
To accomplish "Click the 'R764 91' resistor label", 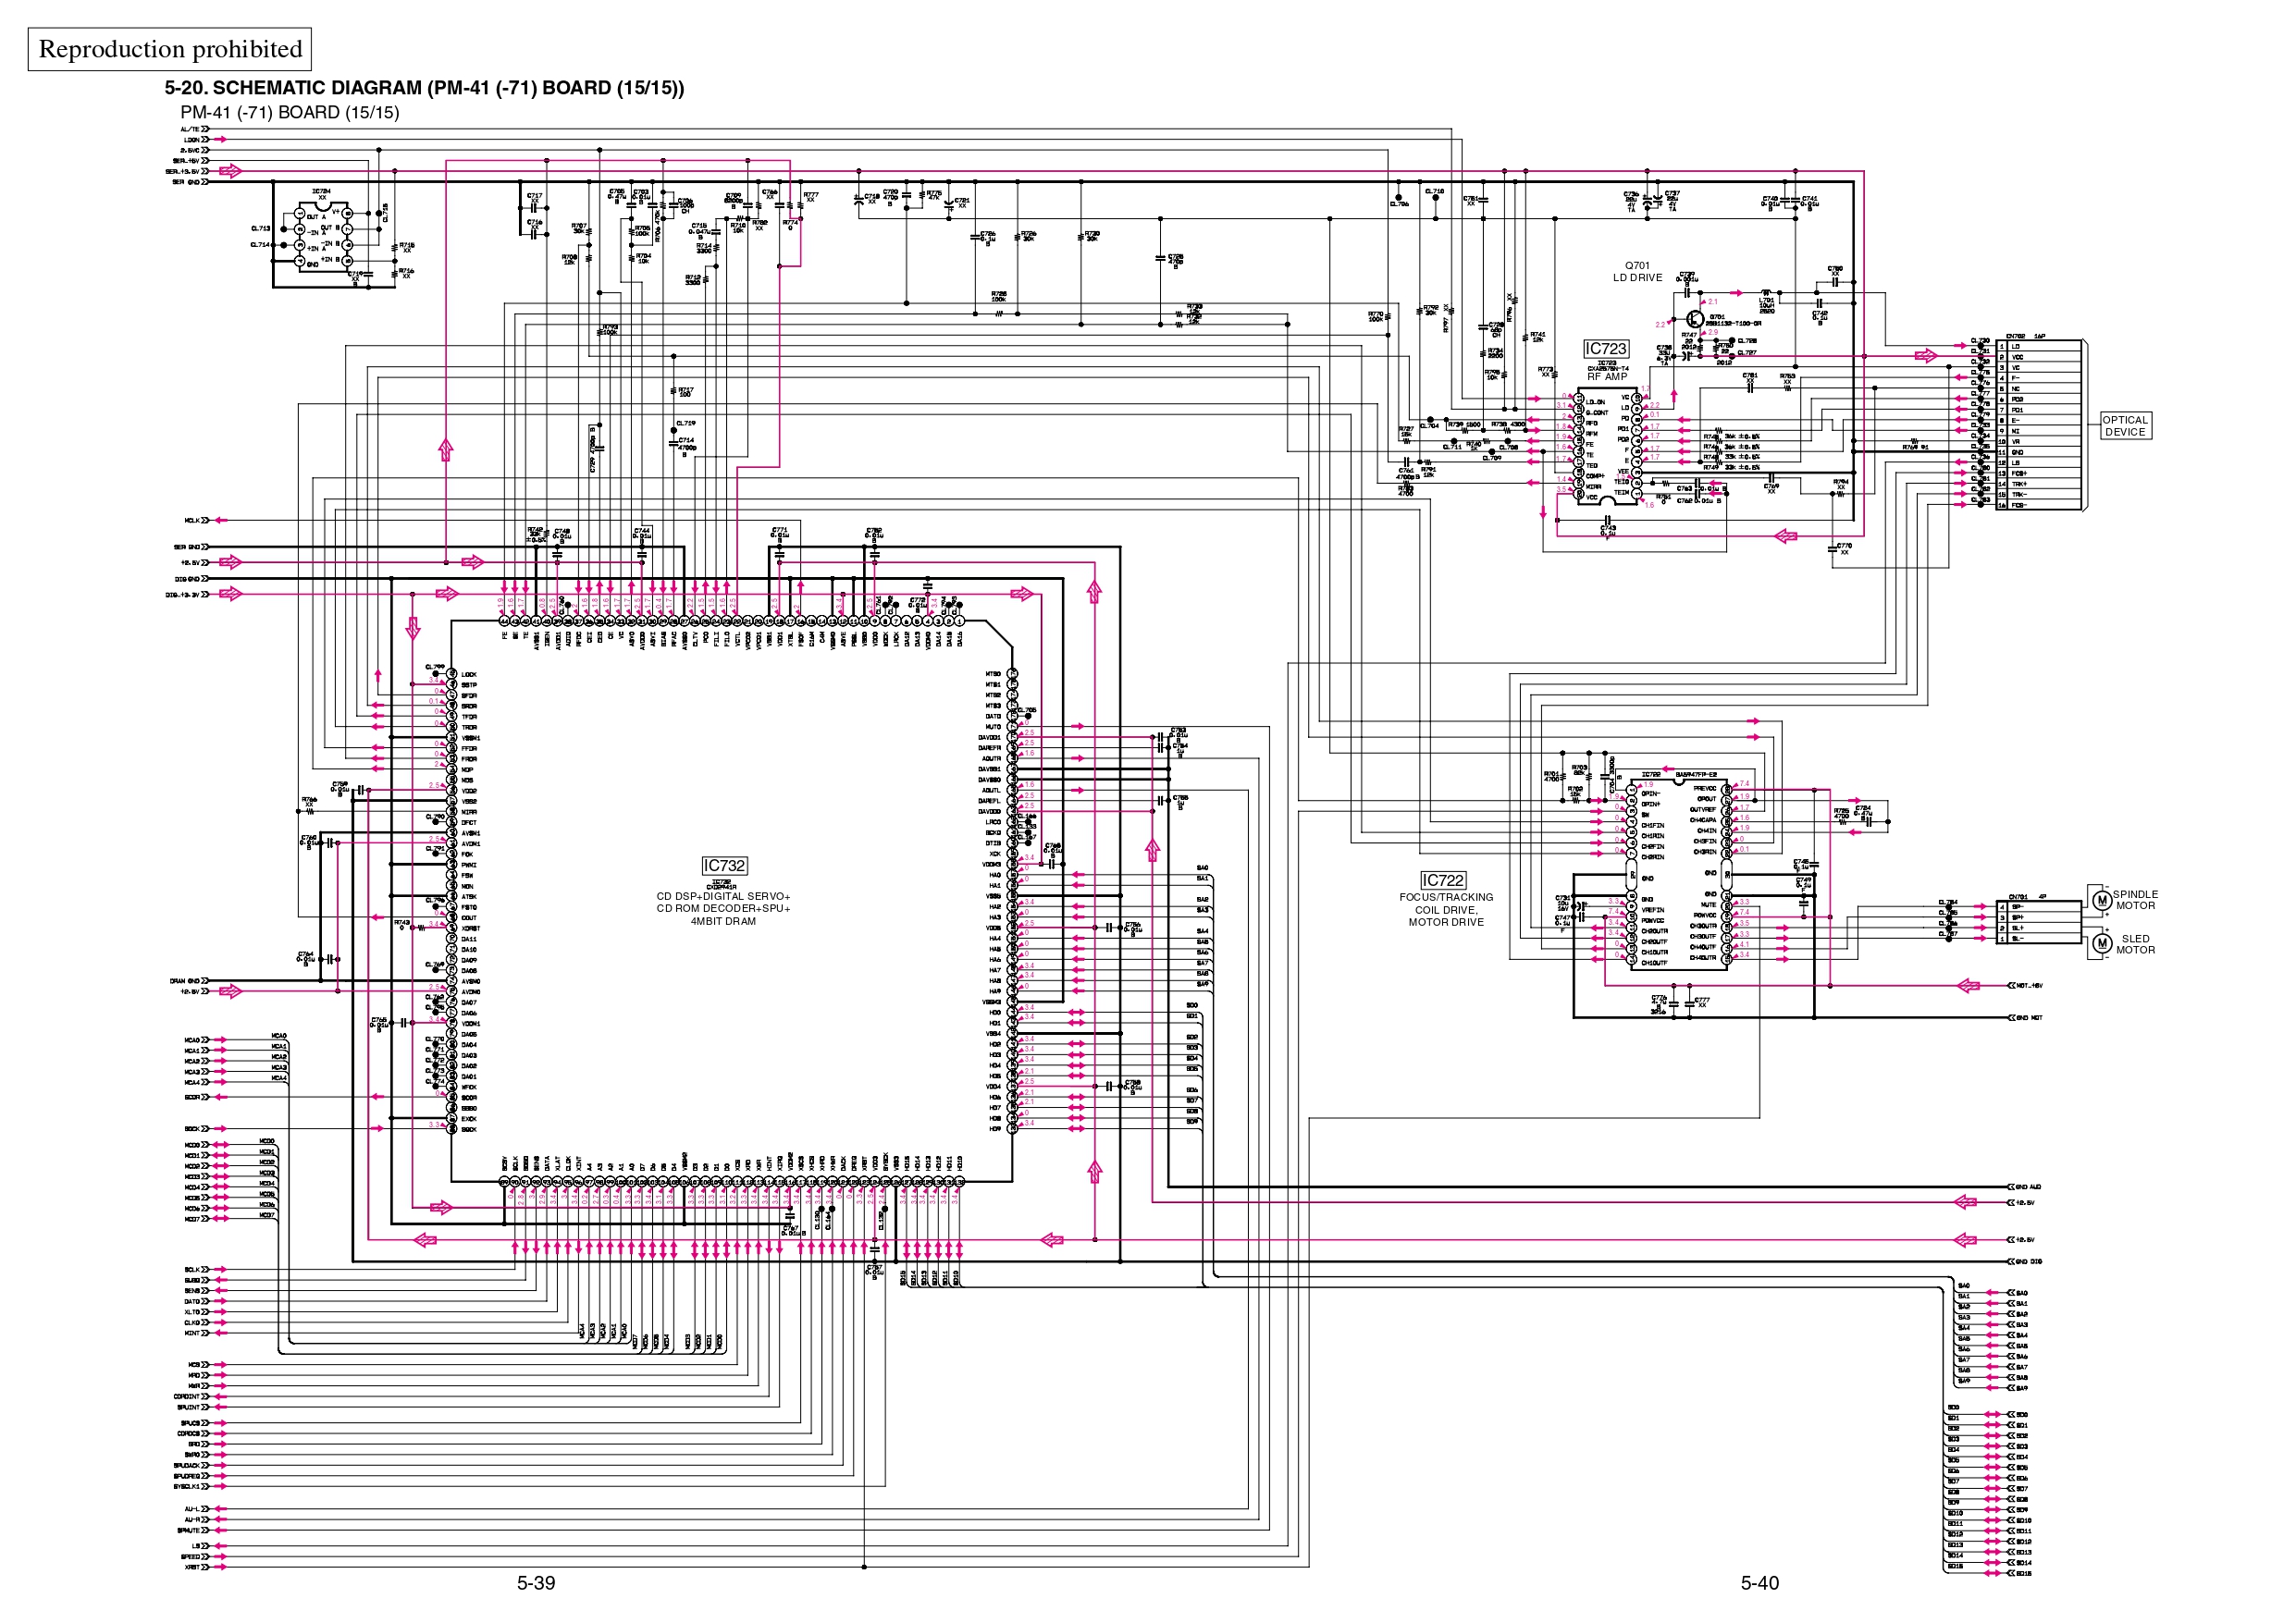I will point(1915,448).
